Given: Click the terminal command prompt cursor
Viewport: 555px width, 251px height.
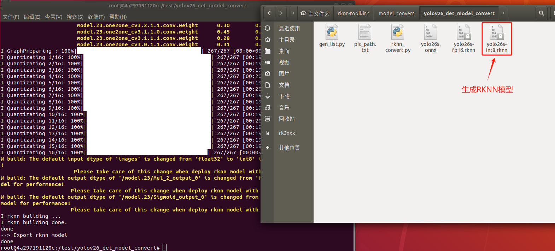Looking at the screenshot, I should (164, 248).
